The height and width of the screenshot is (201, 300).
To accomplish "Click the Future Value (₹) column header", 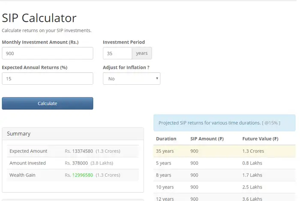I will click(260, 139).
